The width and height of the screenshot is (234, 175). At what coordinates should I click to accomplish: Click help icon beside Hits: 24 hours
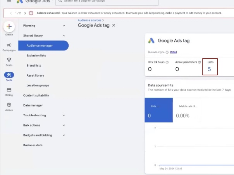(x=167, y=62)
